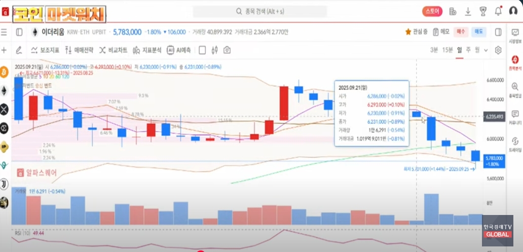Open the candlestick chart type icon
523x252 pixels.
[214, 50]
